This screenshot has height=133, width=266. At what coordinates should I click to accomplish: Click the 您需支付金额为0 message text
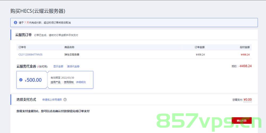pyautogui.click(x=53, y=111)
